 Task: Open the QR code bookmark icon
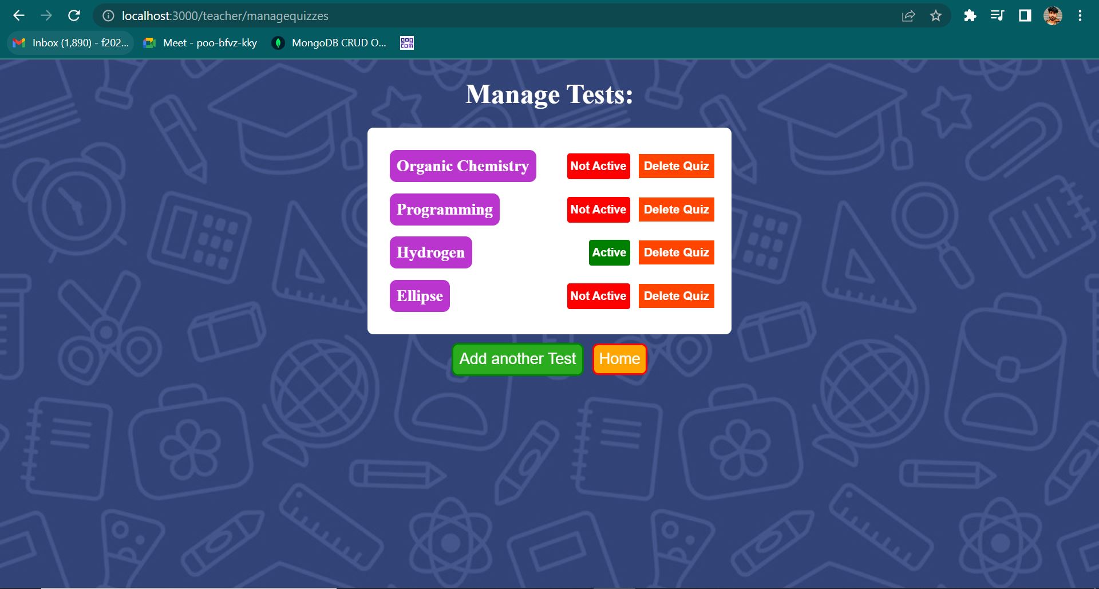pos(407,43)
